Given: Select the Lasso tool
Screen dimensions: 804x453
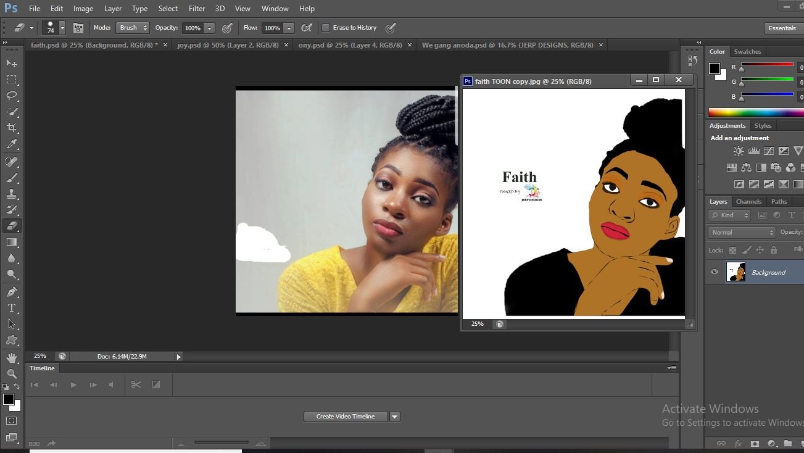Looking at the screenshot, I should [12, 96].
